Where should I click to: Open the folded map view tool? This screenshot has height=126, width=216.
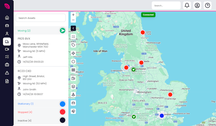pyautogui.click(x=73, y=70)
